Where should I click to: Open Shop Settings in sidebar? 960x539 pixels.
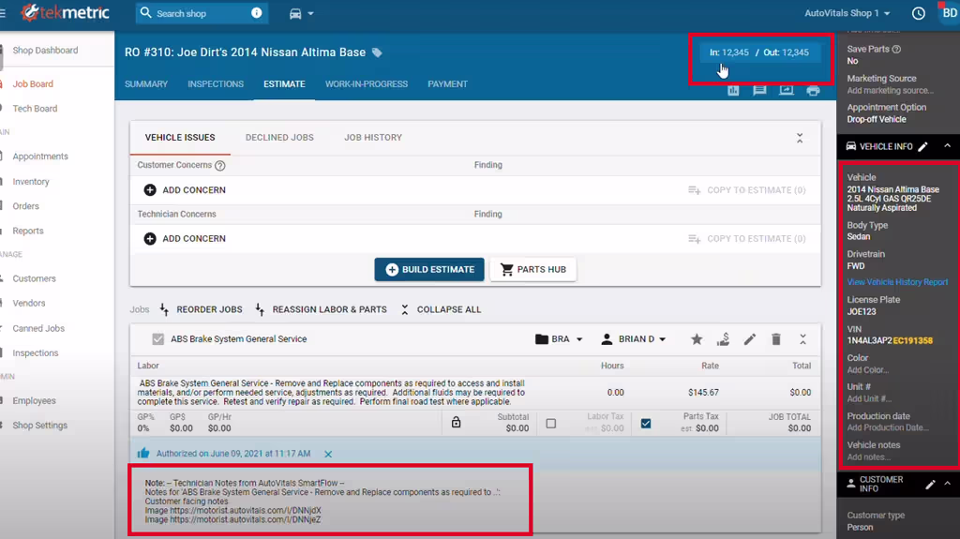click(x=39, y=425)
